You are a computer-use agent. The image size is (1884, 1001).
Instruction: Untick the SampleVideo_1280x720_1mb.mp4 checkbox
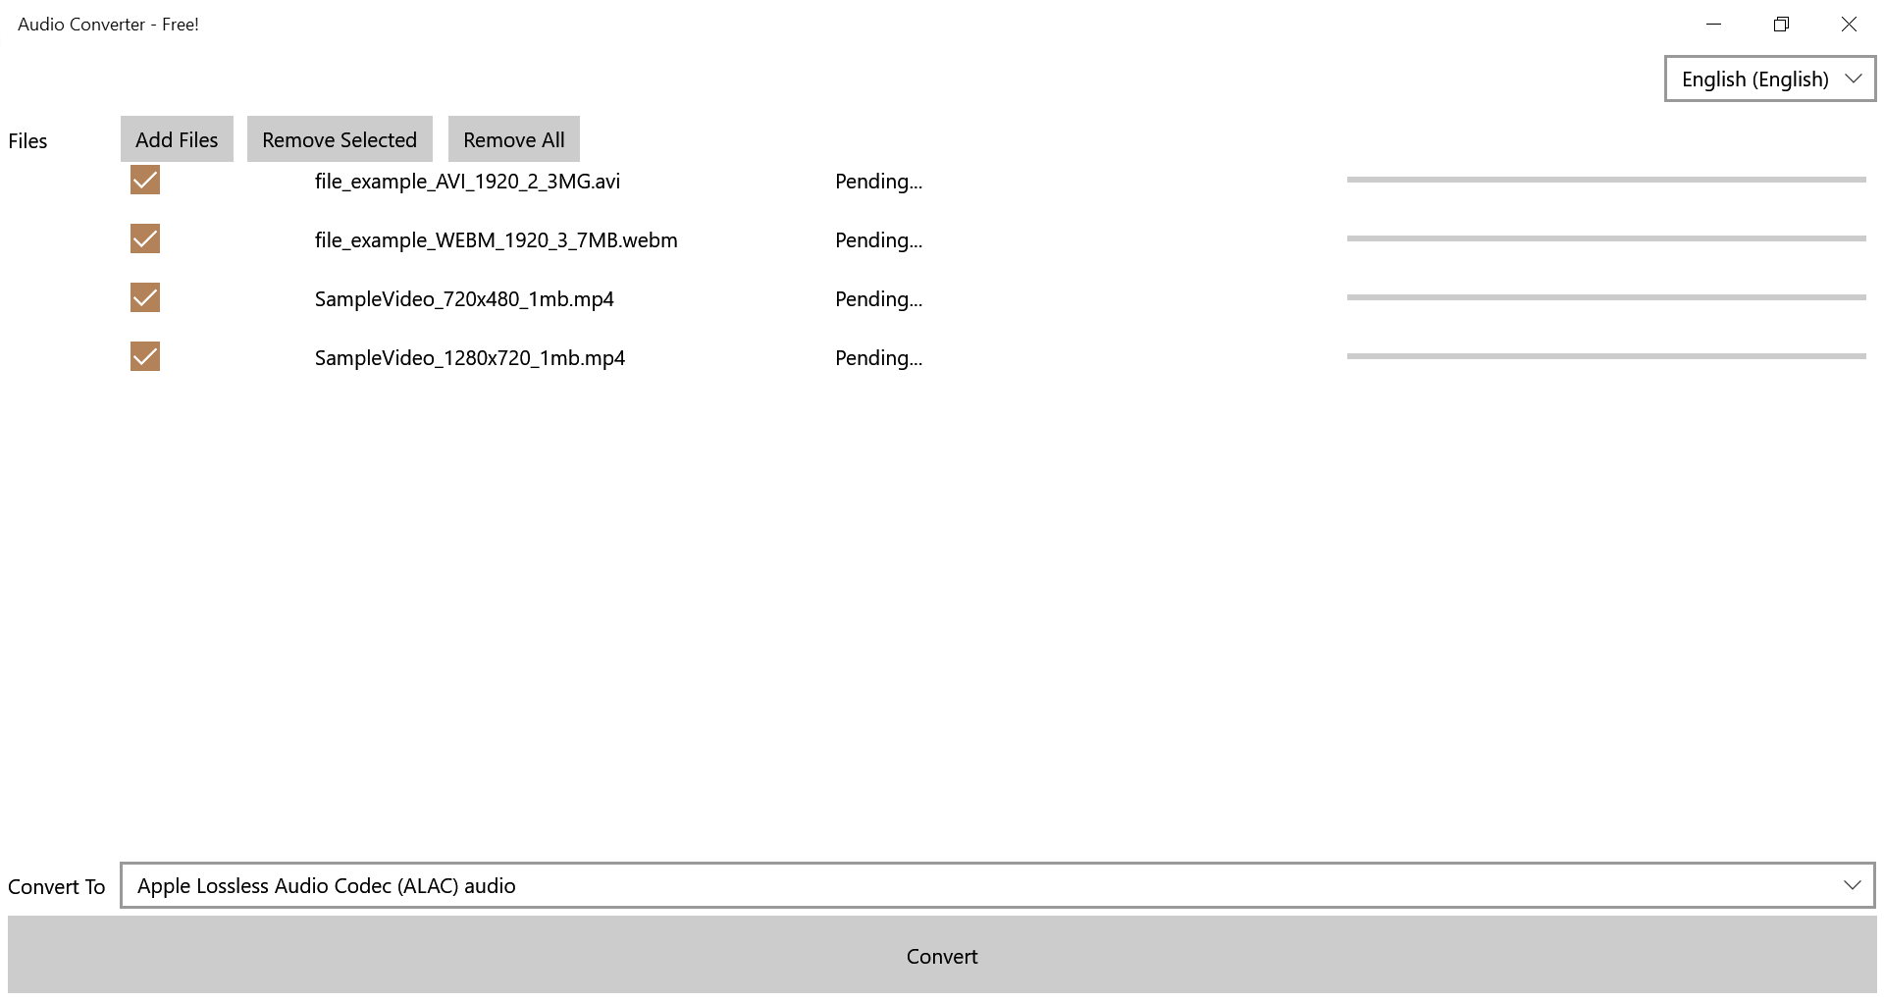click(145, 357)
